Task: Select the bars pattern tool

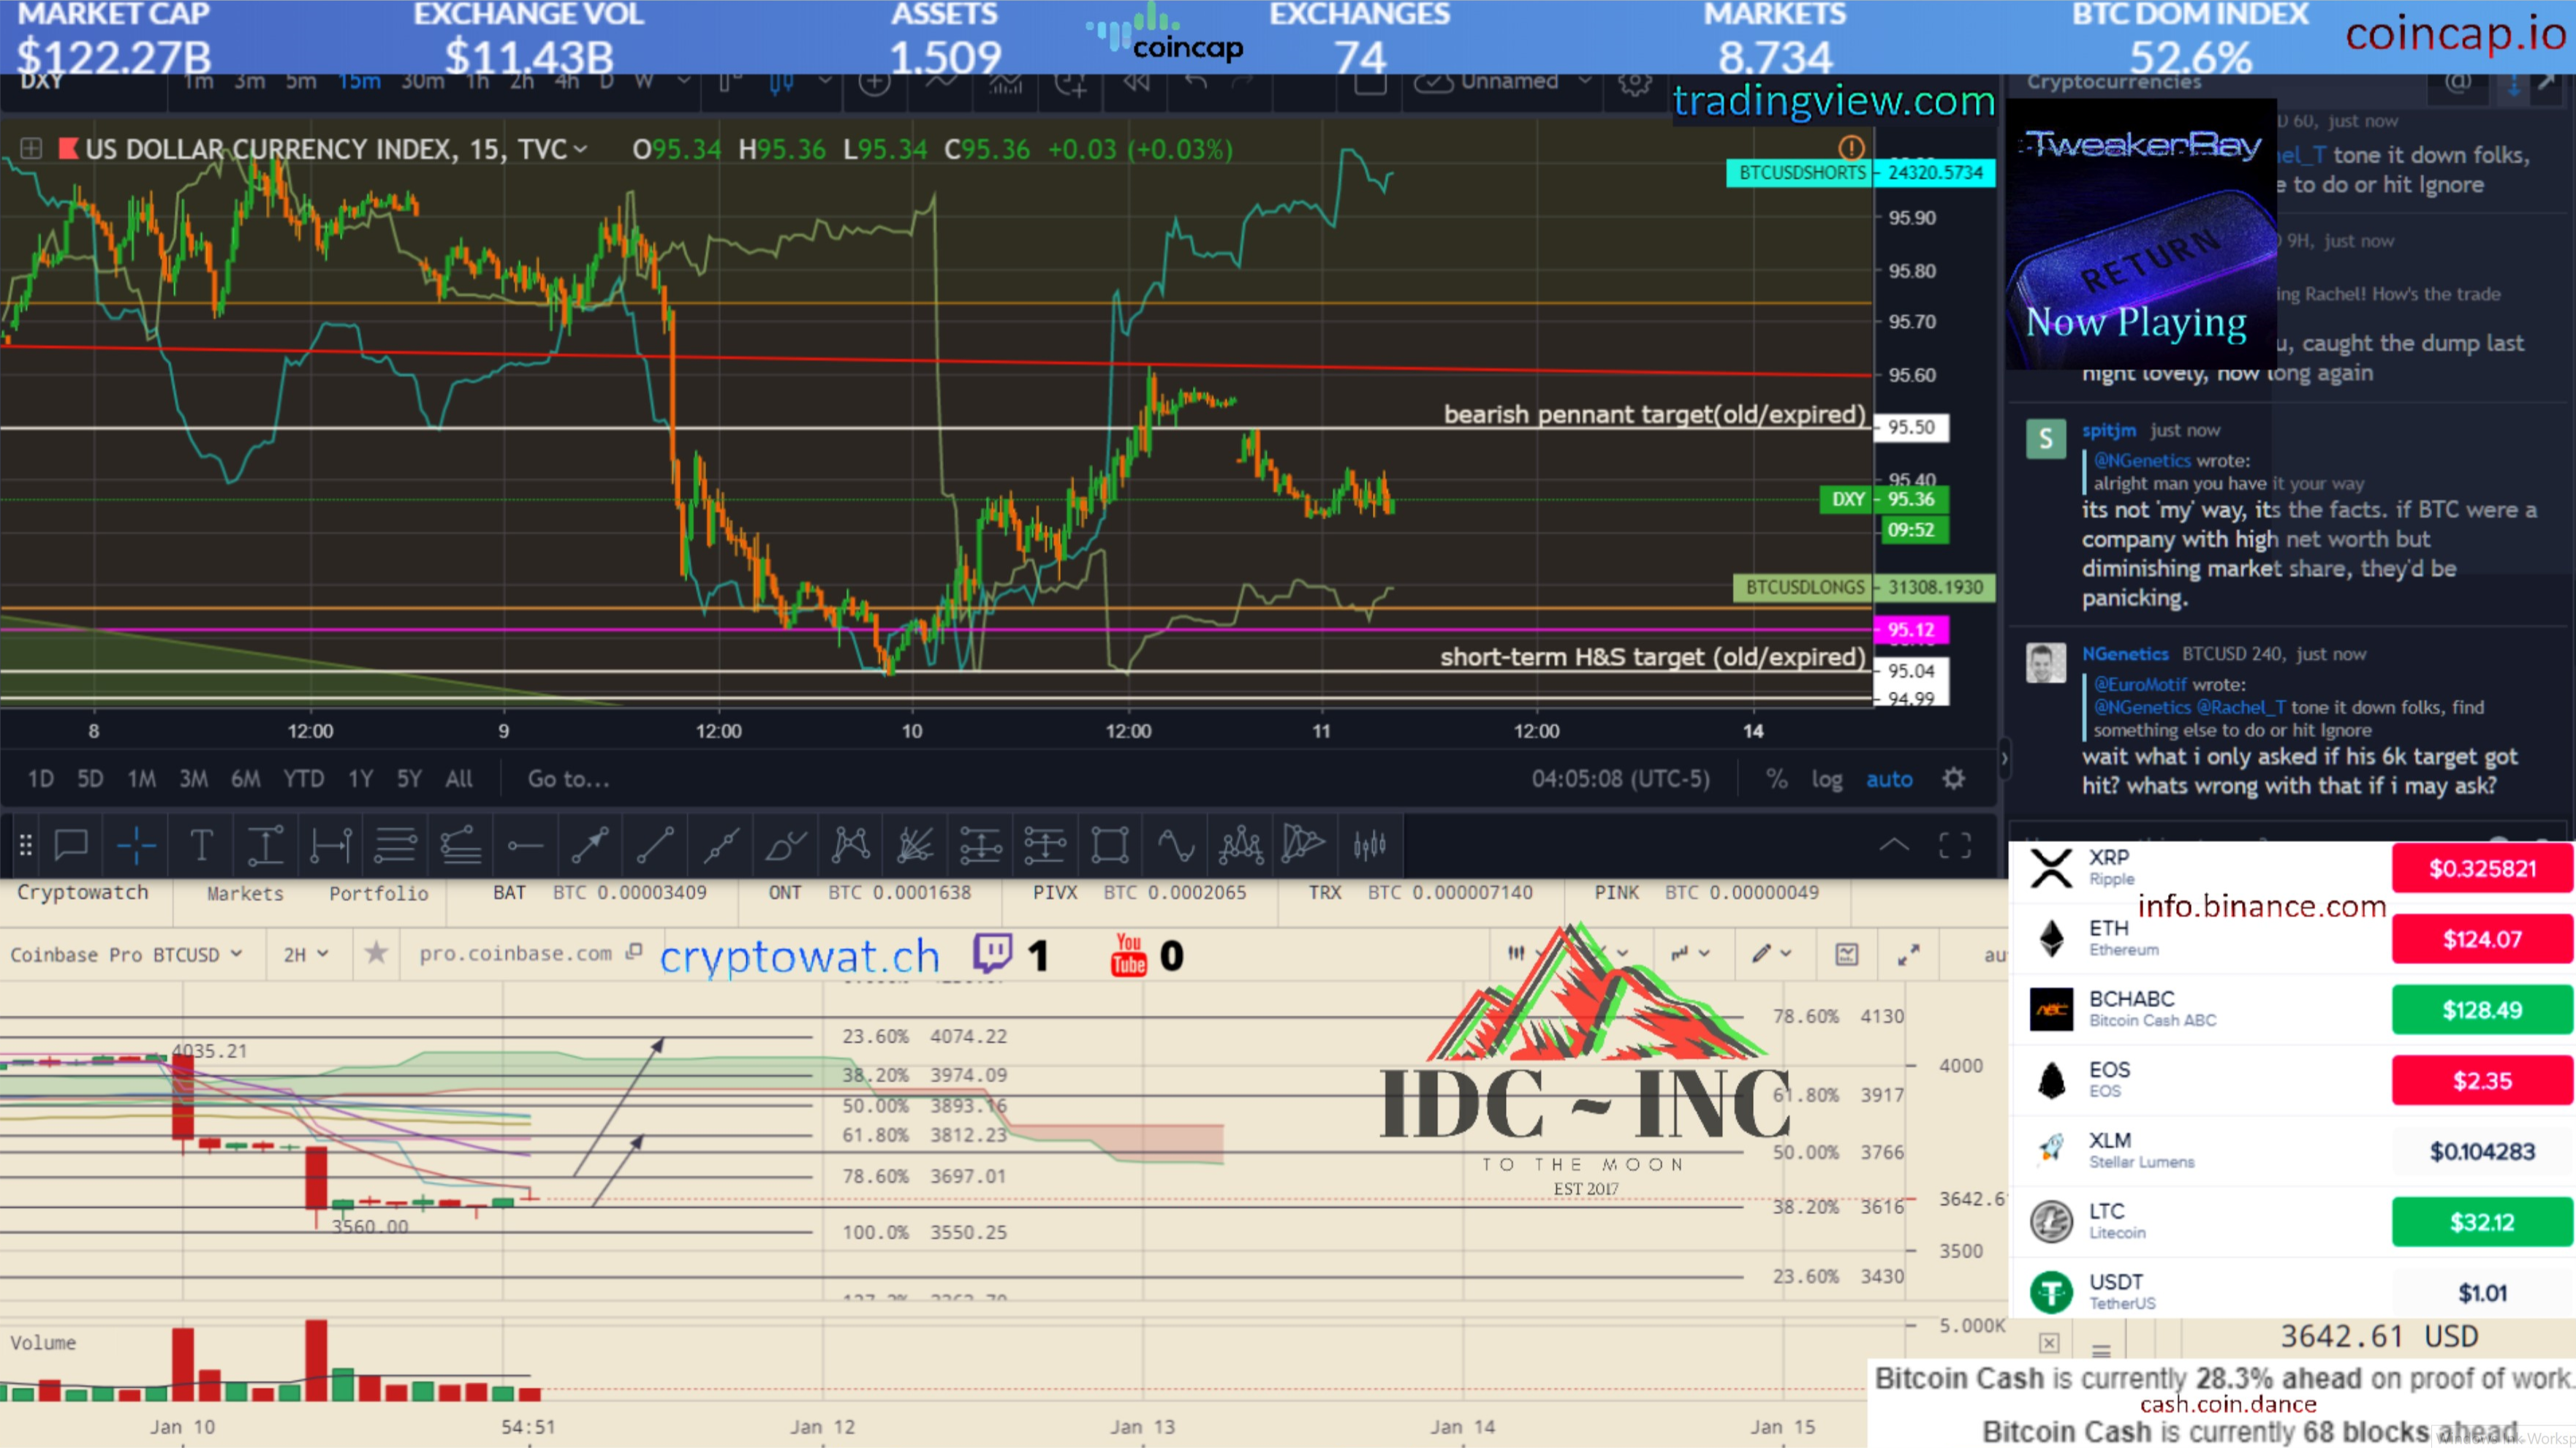Action: coord(1370,846)
